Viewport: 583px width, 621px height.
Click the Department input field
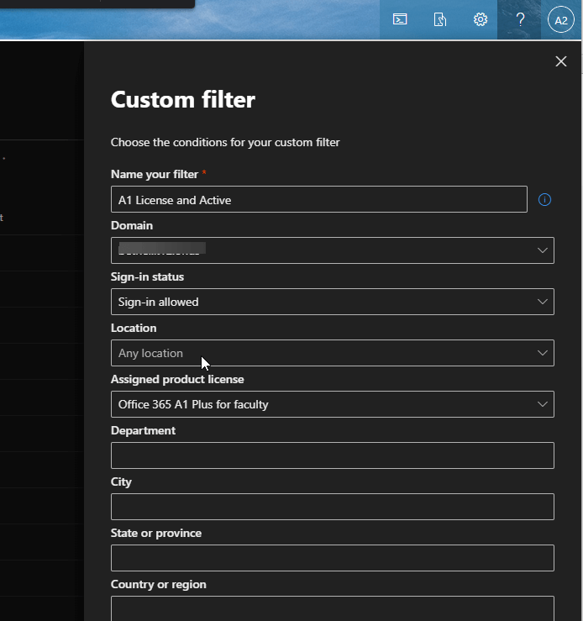click(333, 455)
